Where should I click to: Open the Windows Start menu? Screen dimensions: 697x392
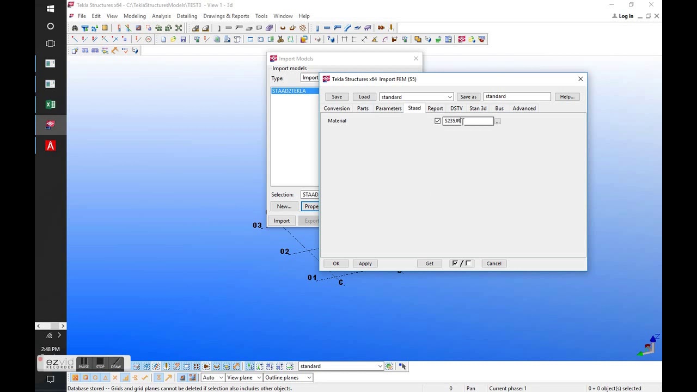(x=51, y=9)
